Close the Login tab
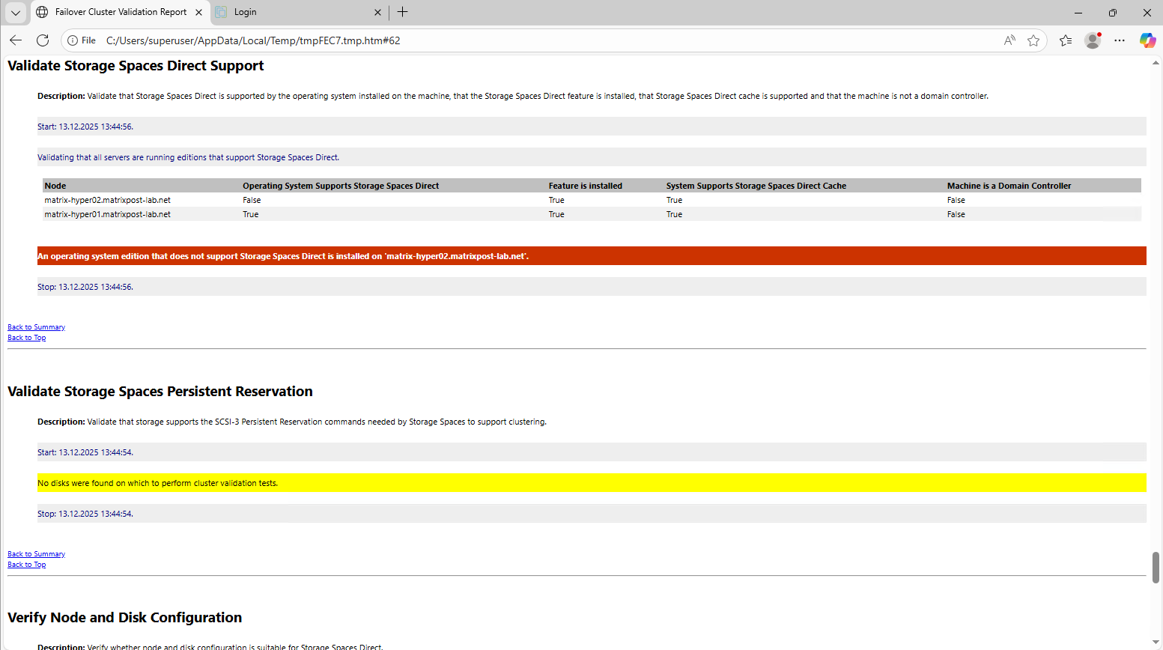The image size is (1163, 650). (377, 12)
